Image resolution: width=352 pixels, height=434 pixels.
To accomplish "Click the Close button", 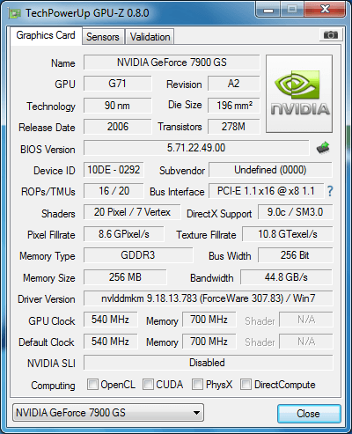I will [309, 414].
